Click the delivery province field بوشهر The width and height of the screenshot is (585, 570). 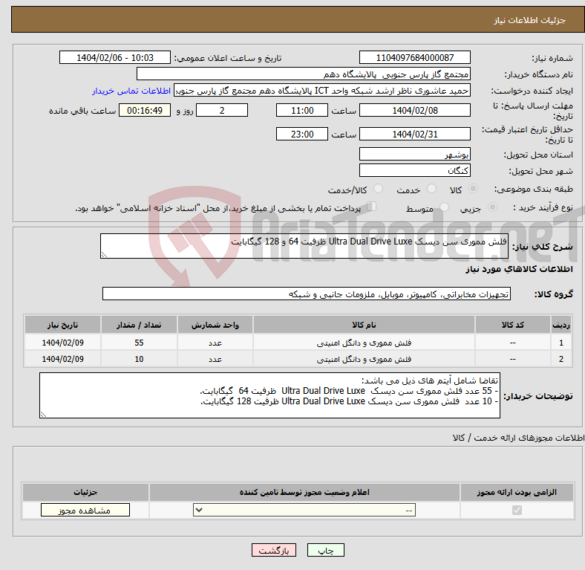tap(414, 154)
